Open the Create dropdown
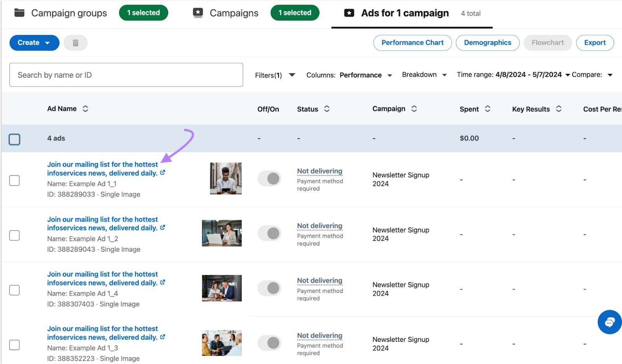Image resolution: width=622 pixels, height=364 pixels. (x=34, y=43)
